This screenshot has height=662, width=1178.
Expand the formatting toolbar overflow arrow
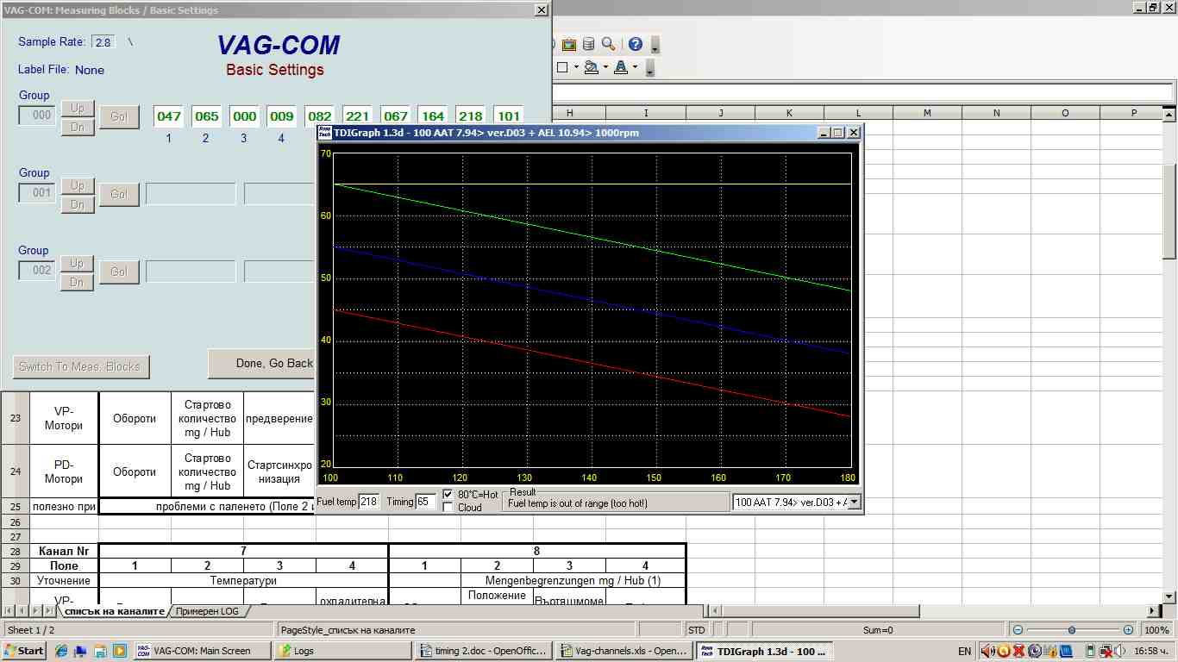click(x=650, y=68)
